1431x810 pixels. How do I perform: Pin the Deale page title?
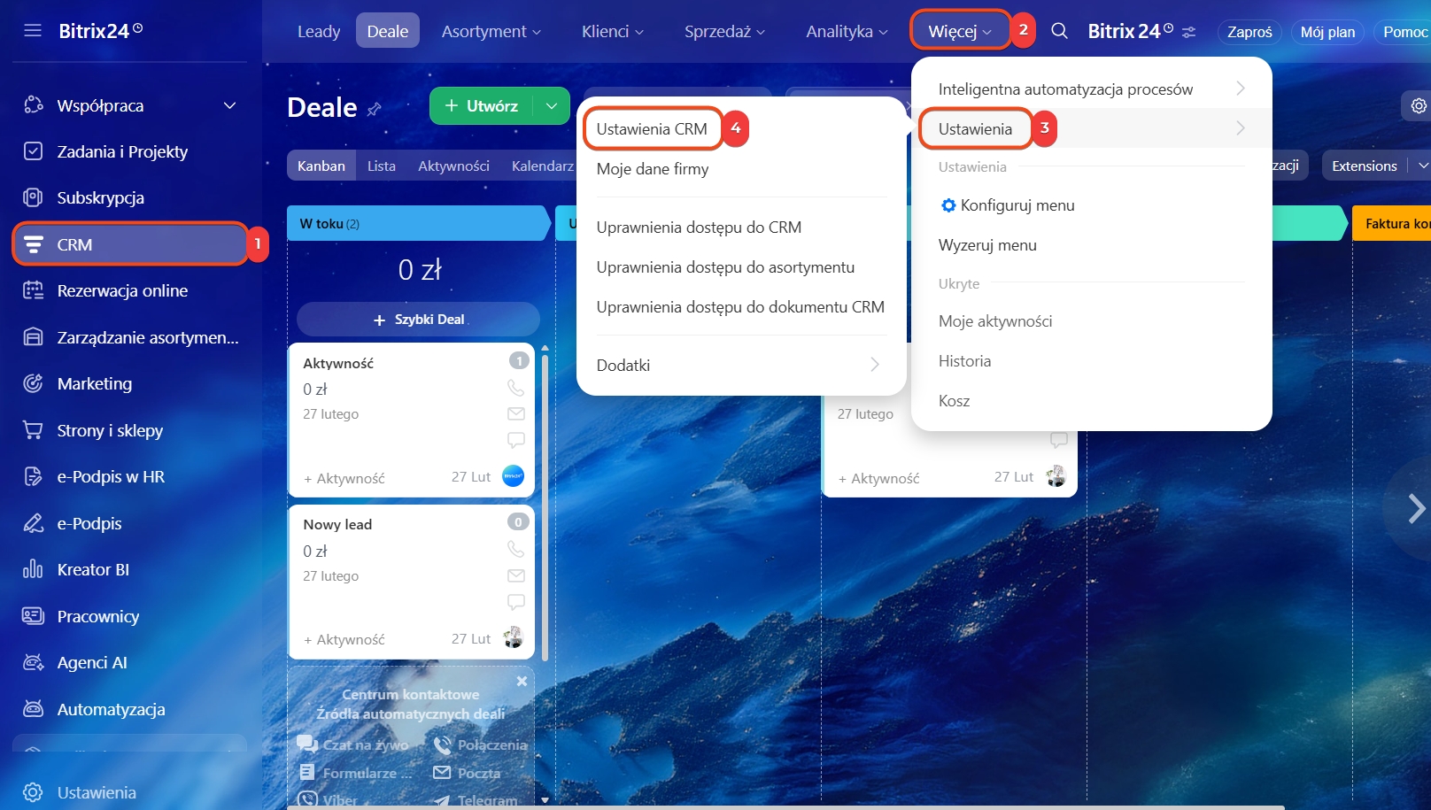click(375, 109)
